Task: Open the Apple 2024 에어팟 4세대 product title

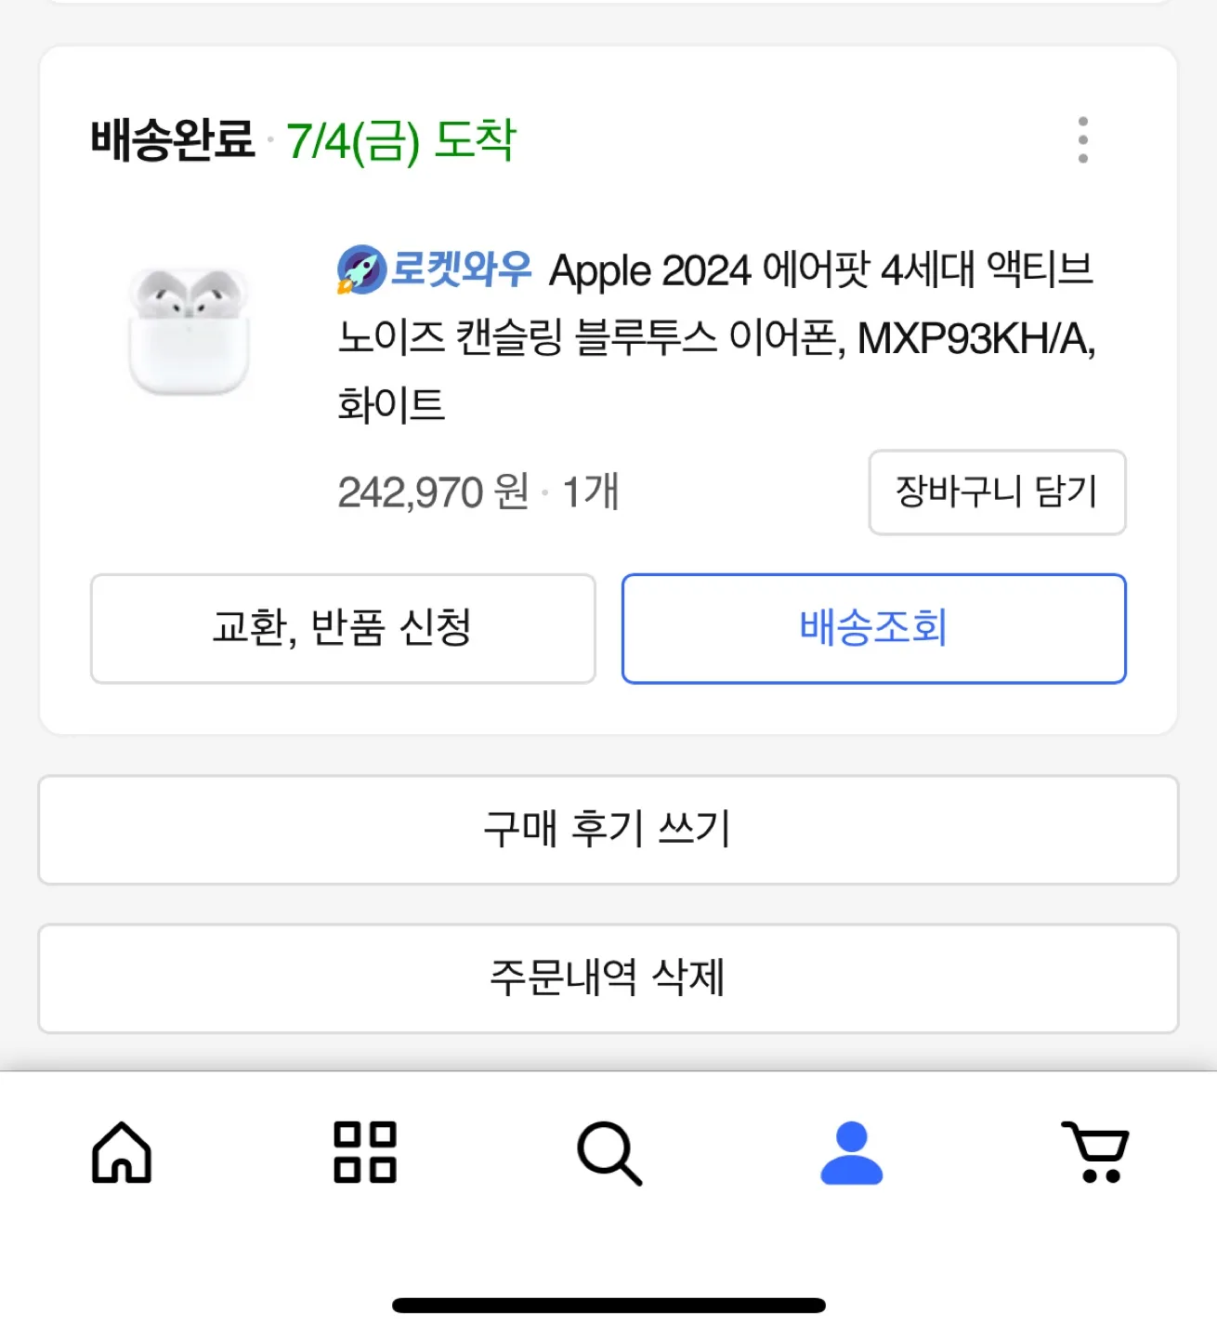Action: point(716,337)
